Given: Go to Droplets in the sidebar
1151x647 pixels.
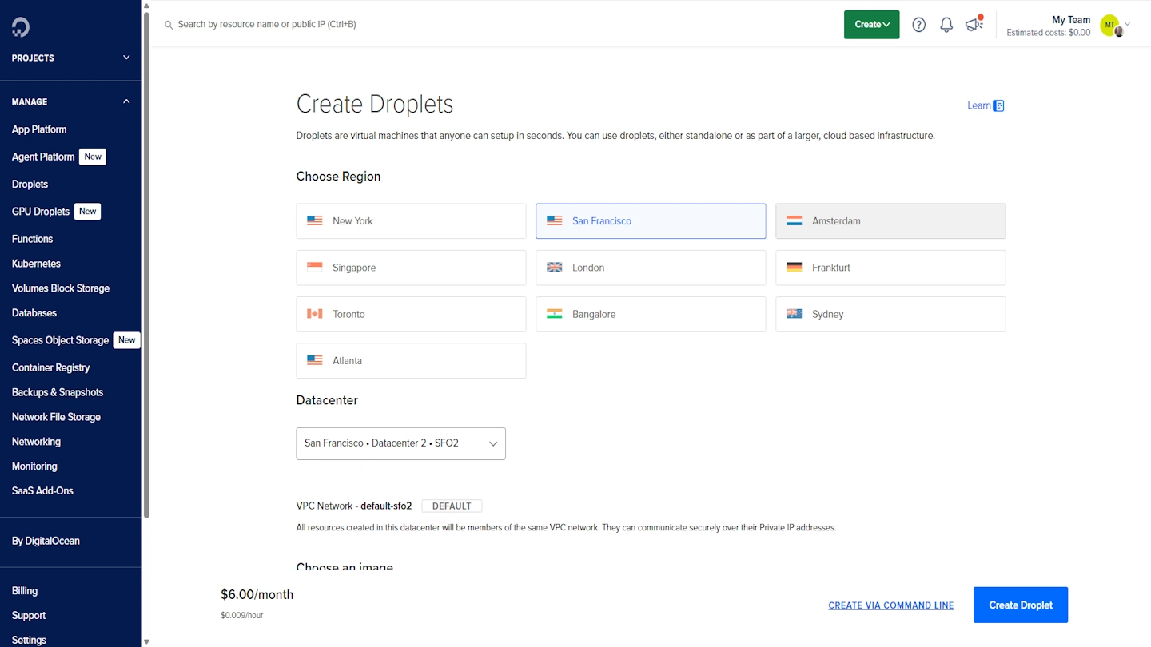Looking at the screenshot, I should [x=30, y=184].
